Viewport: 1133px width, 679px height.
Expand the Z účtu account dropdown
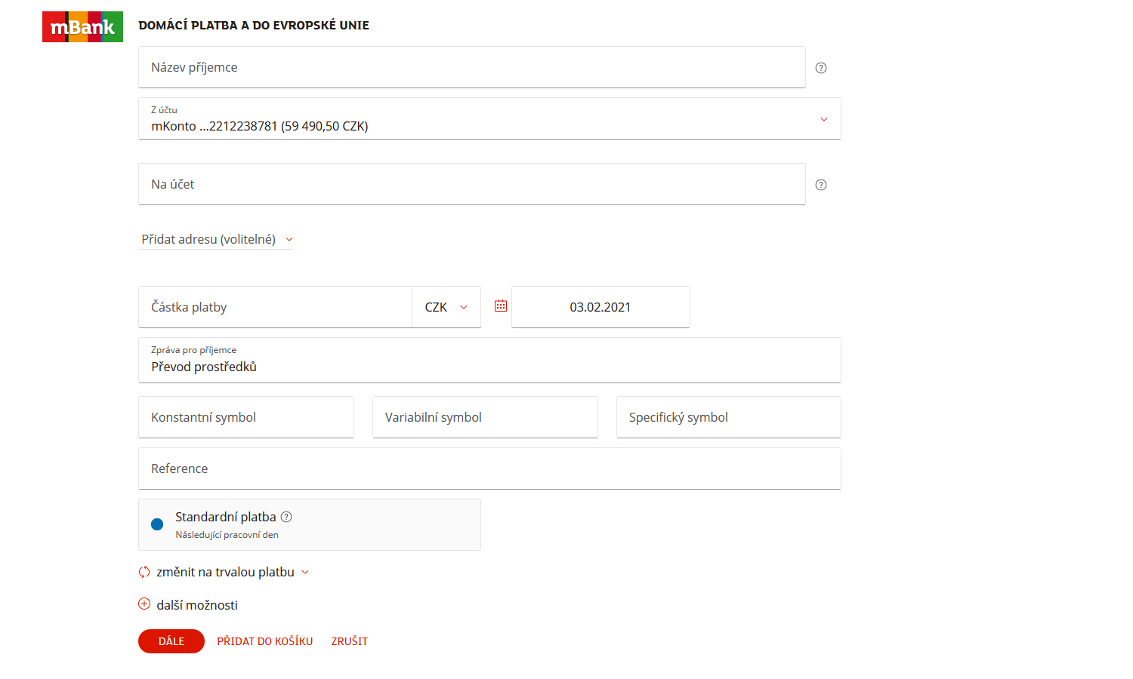[x=823, y=119]
